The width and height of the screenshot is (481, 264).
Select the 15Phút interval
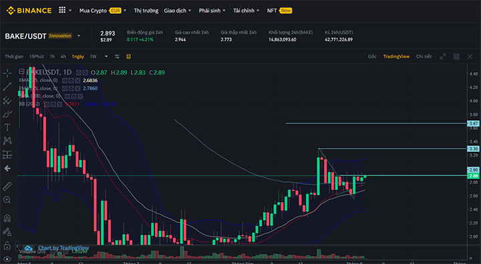click(37, 57)
